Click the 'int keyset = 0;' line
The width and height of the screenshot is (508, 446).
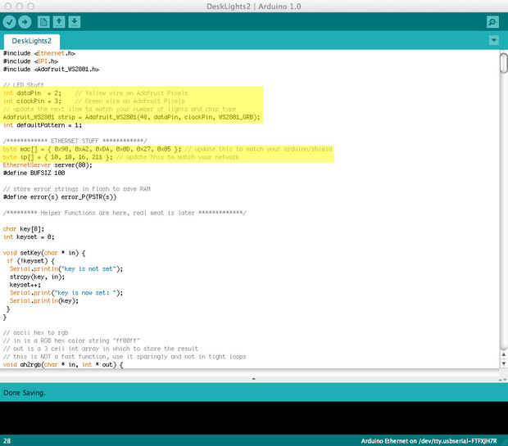(29, 237)
